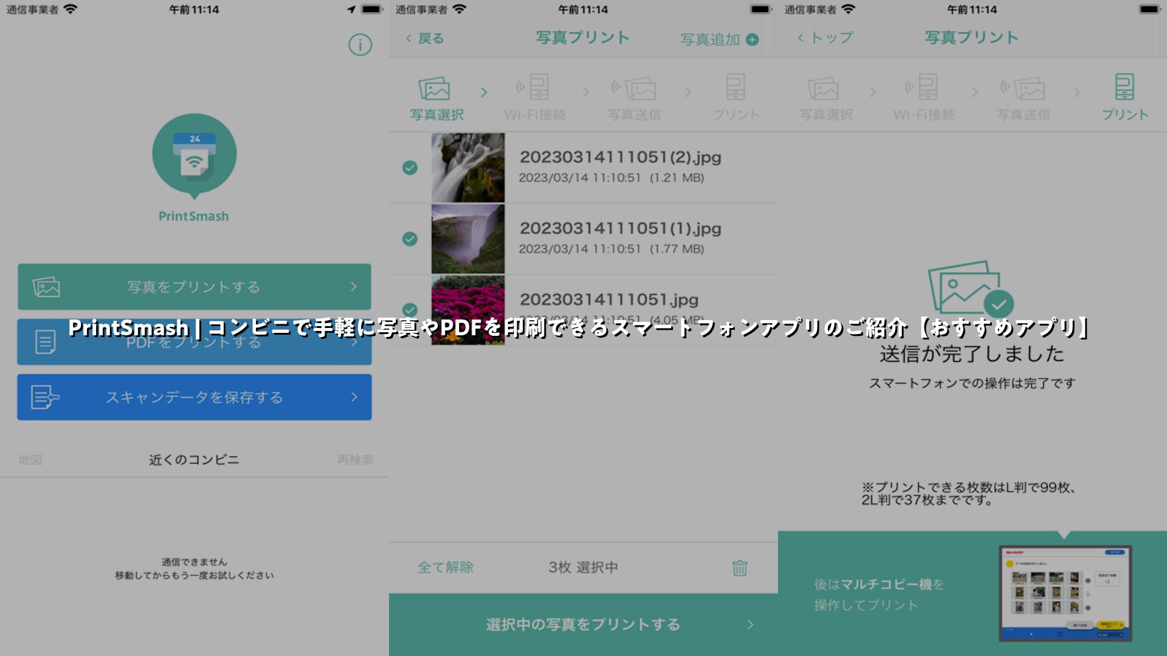Click 午前11:14 clock in middle status bar

click(583, 9)
